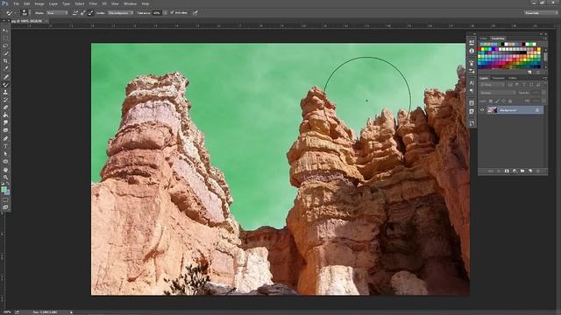The width and height of the screenshot is (561, 315).
Task: Open the Help menu
Action: (x=146, y=3)
